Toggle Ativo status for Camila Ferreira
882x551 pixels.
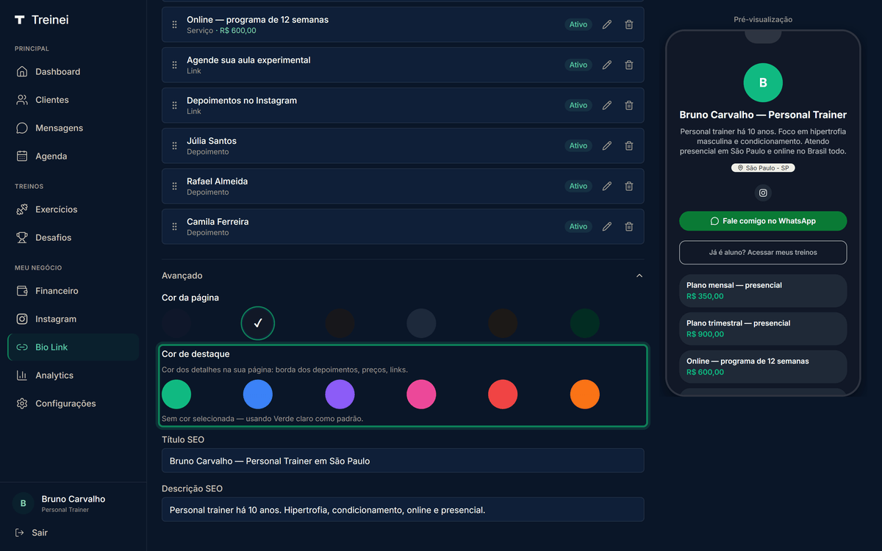pos(578,226)
